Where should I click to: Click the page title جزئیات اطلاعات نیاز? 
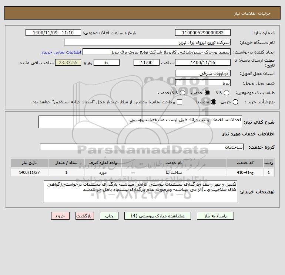click(252, 13)
